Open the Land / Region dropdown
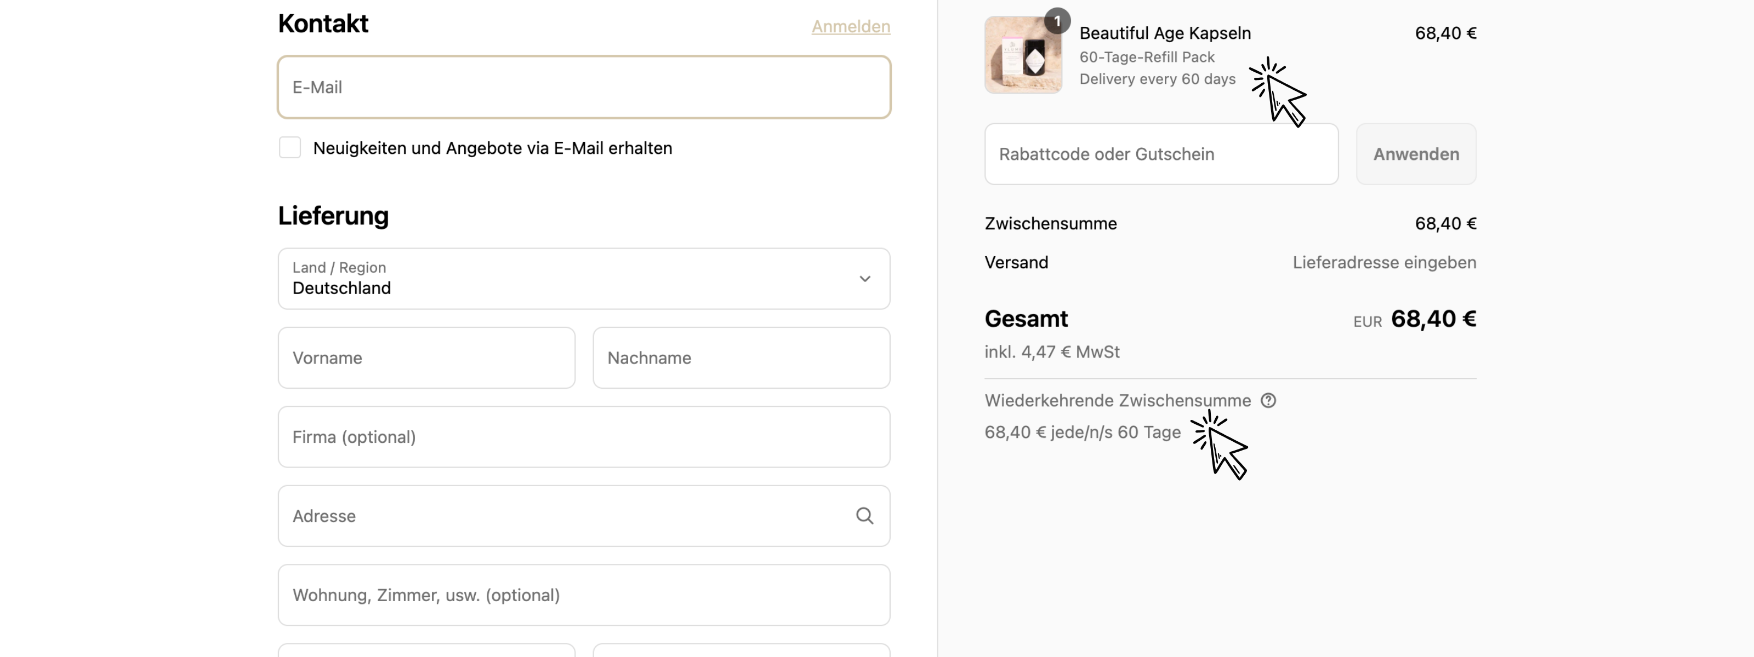The image size is (1754, 657). tap(584, 279)
